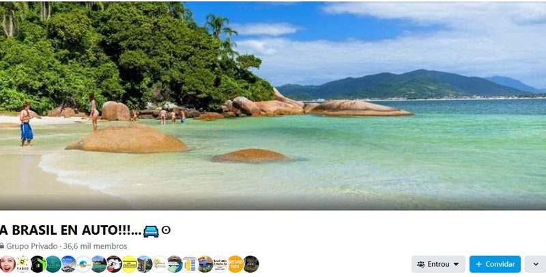Open the orange Gustavo Faya avatar

[x=235, y=264]
